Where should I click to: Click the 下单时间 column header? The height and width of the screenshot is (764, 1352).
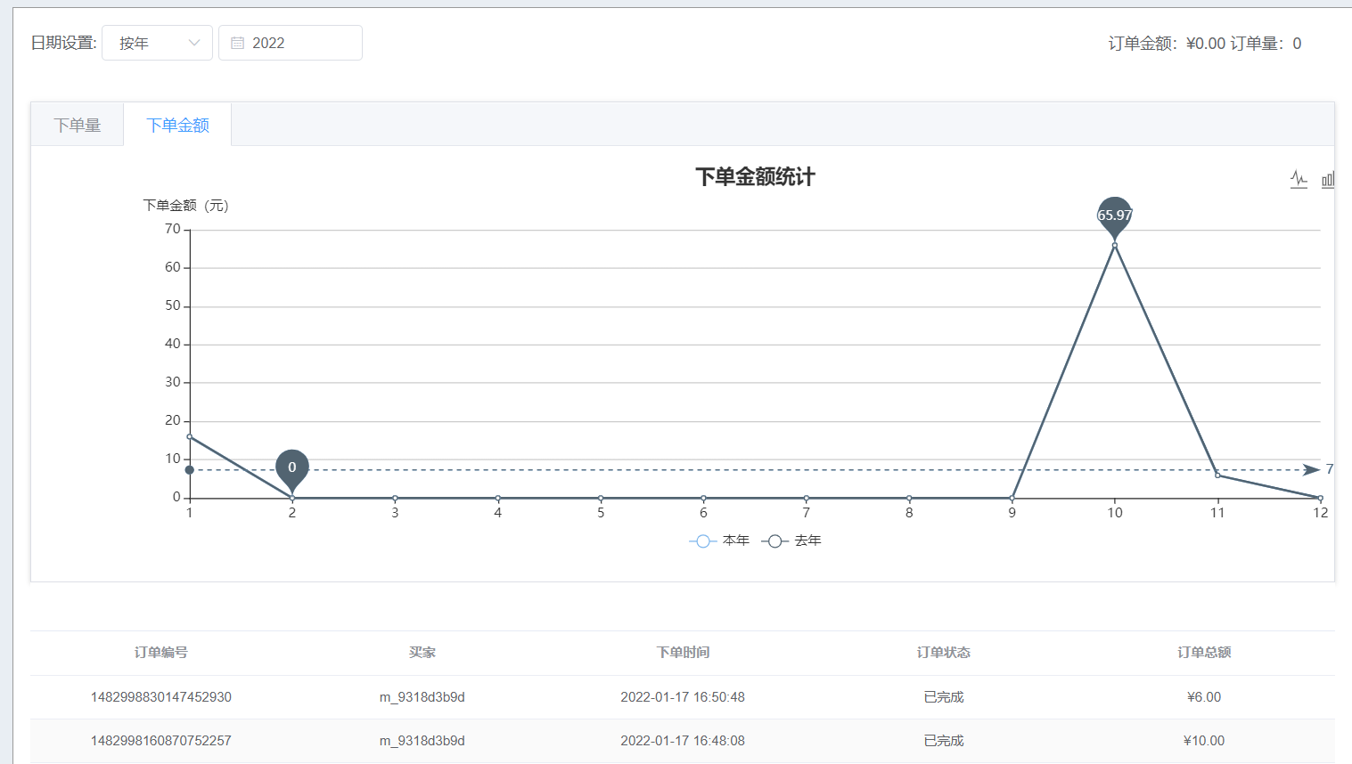click(683, 653)
